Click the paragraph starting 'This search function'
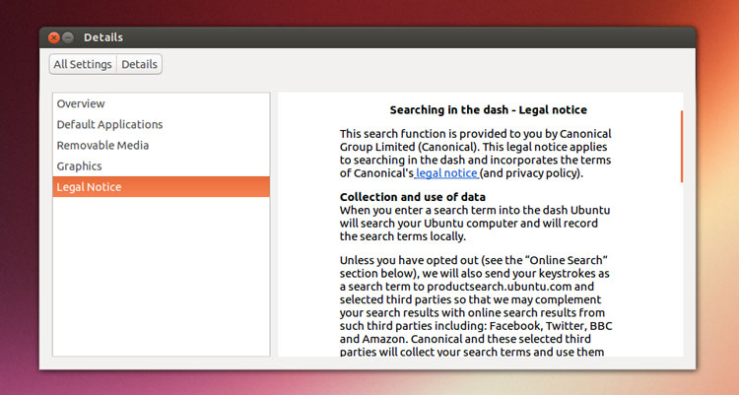 click(476, 153)
